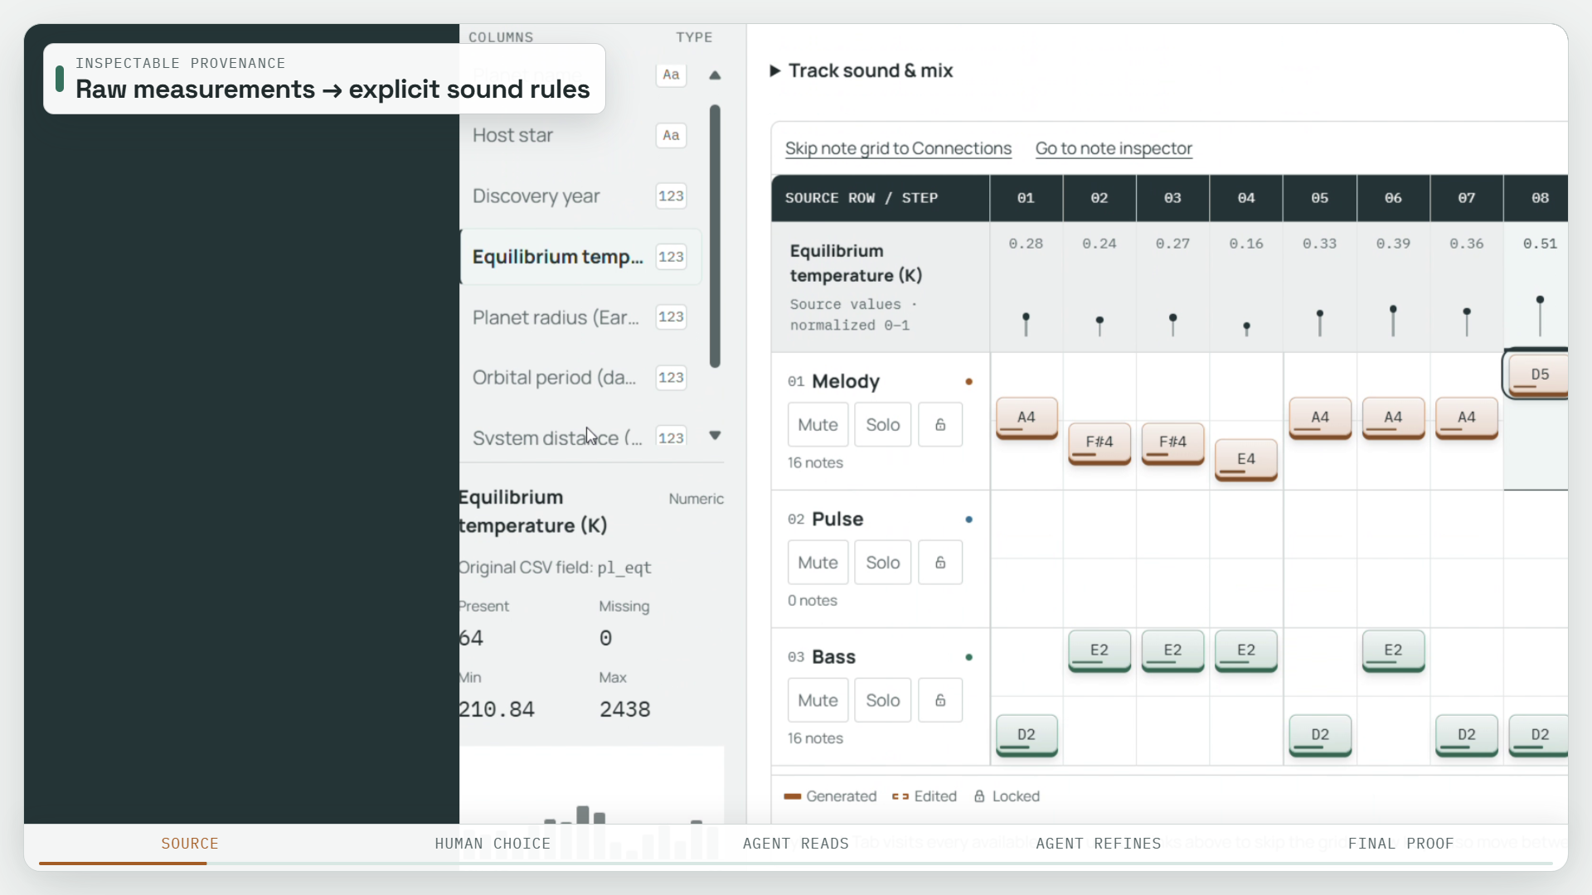Click the 123 type icon beside Planet radius
Screen dimensions: 1592x895
point(671,317)
